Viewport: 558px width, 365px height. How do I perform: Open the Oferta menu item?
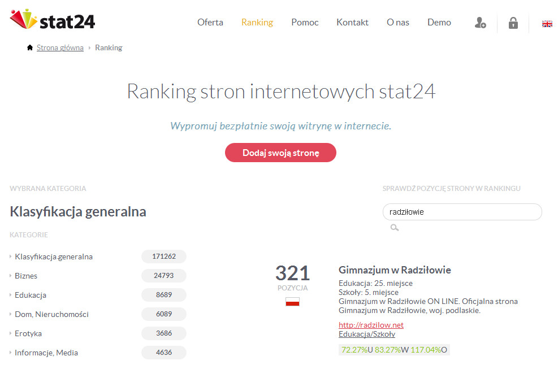pyautogui.click(x=210, y=22)
